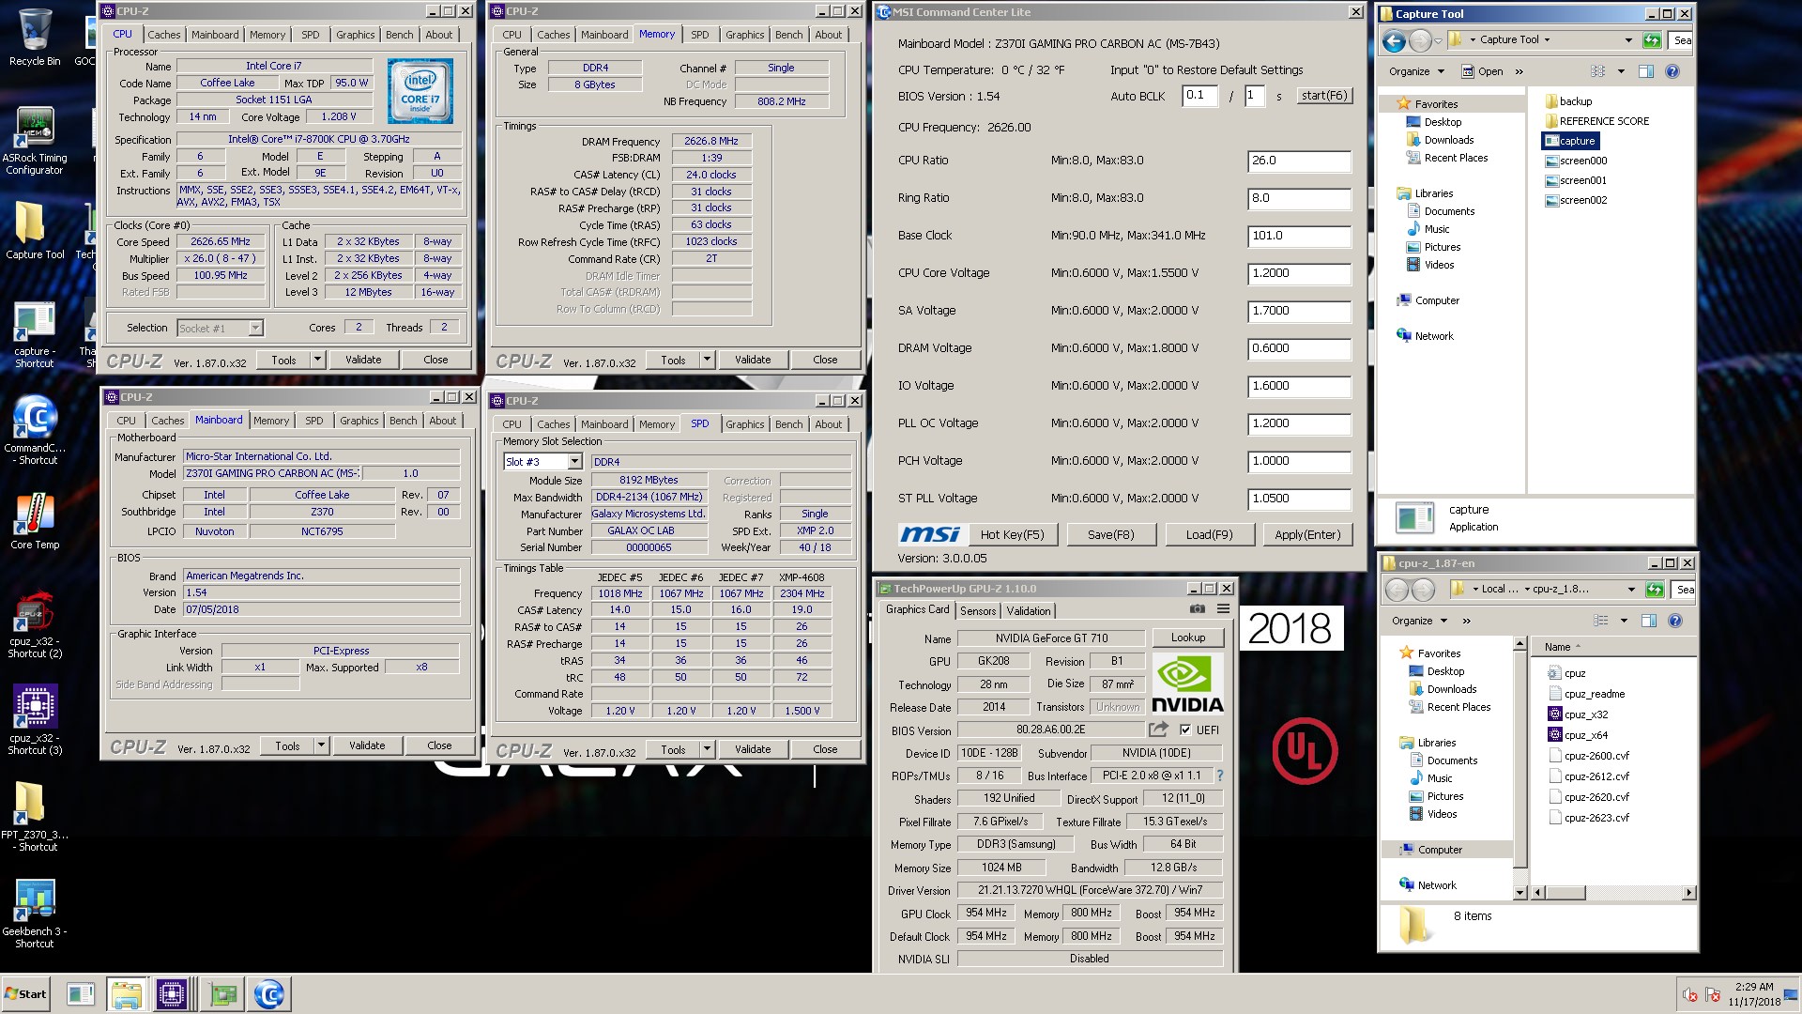Click Windows Explorer taskbar icon

click(x=126, y=993)
